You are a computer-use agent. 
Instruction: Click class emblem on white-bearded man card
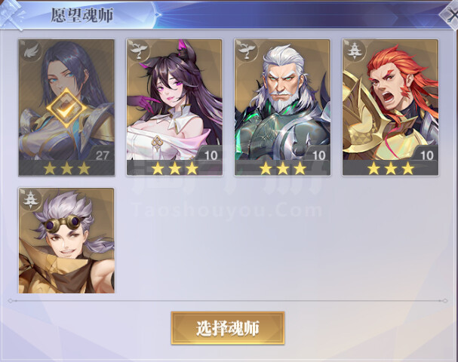click(x=247, y=51)
